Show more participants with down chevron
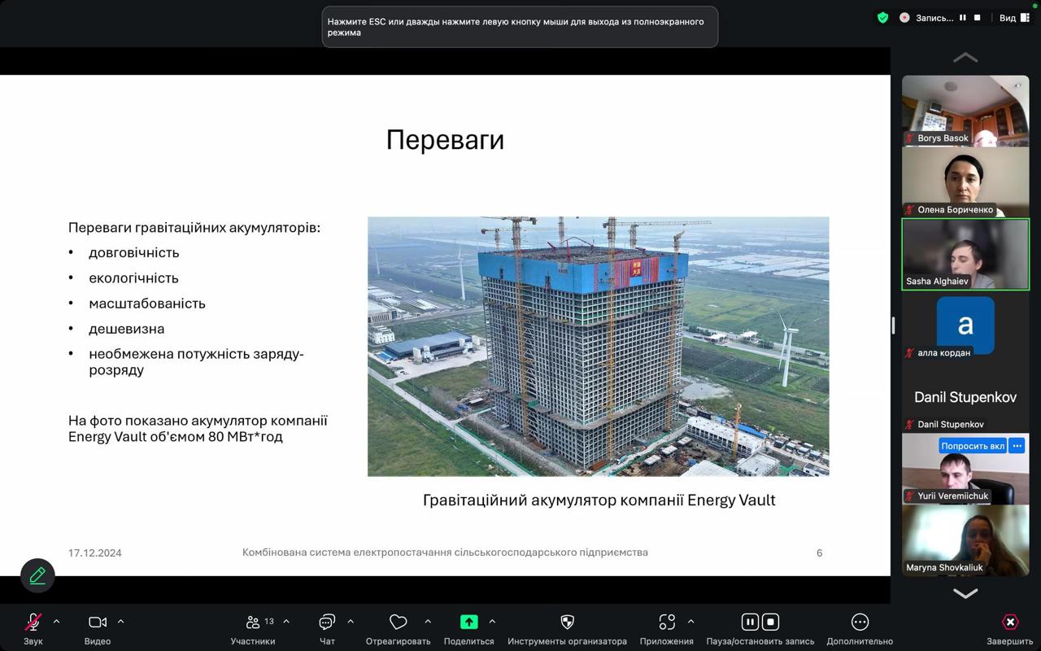This screenshot has width=1041, height=651. click(x=965, y=593)
